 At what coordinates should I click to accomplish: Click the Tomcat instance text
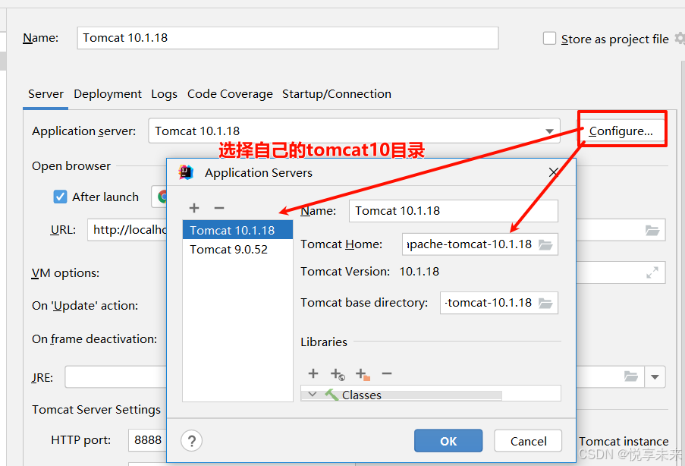(x=624, y=442)
